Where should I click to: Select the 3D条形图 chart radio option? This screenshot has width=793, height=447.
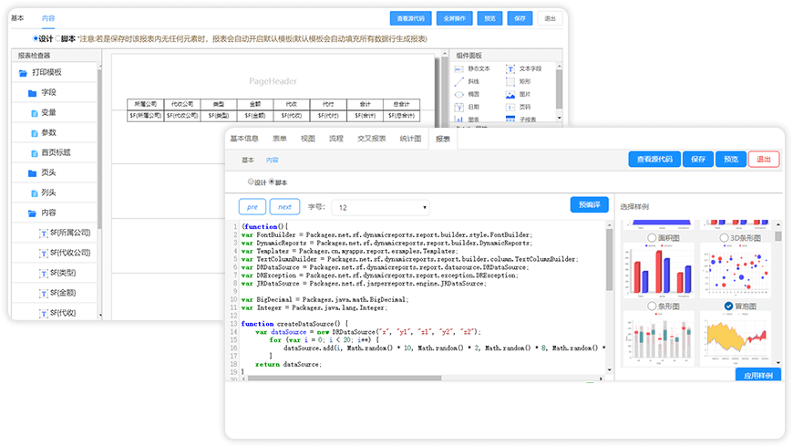(723, 237)
